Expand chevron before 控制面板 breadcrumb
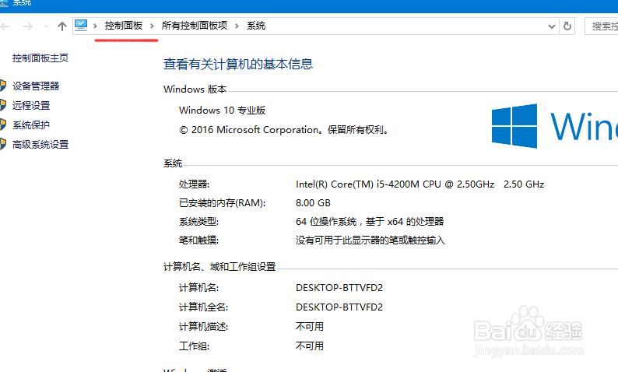Viewport: 618px width, 372px height. coord(95,26)
